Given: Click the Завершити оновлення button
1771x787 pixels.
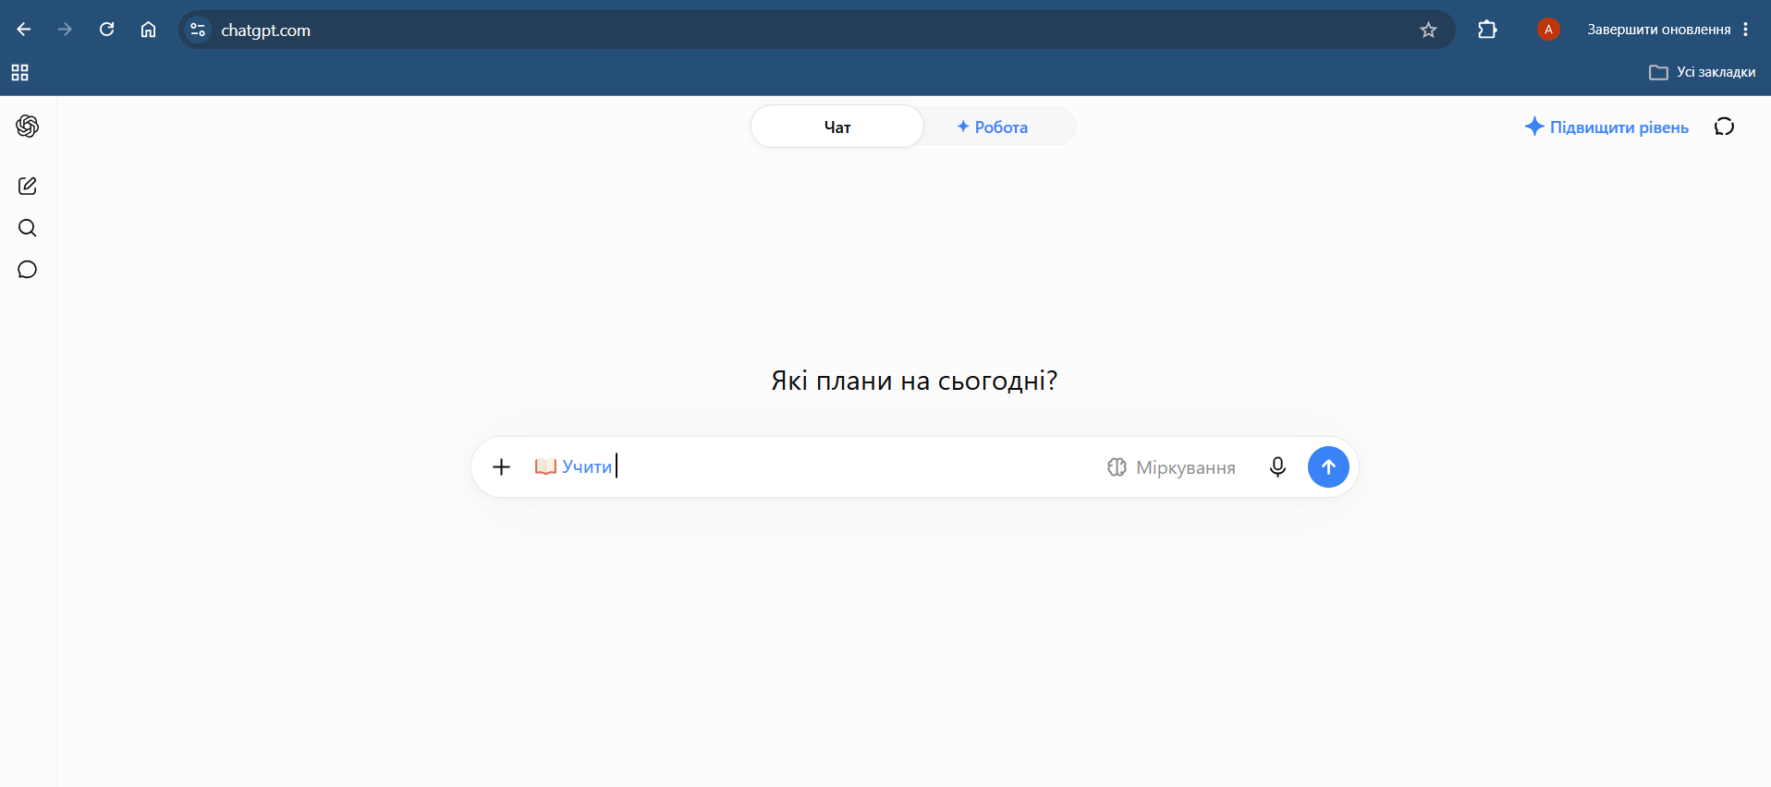Looking at the screenshot, I should click(x=1658, y=30).
